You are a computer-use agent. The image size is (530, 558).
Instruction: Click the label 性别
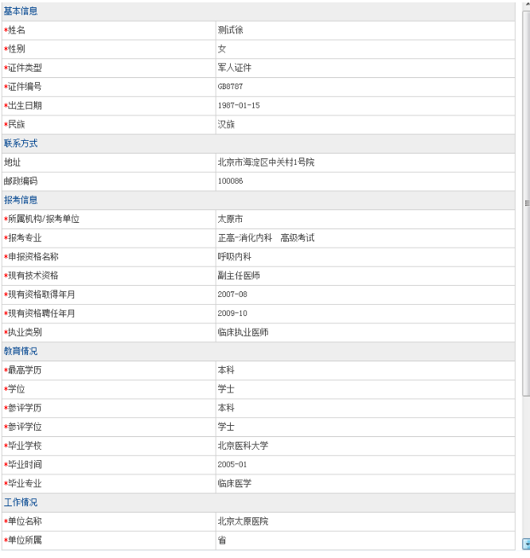[x=17, y=49]
